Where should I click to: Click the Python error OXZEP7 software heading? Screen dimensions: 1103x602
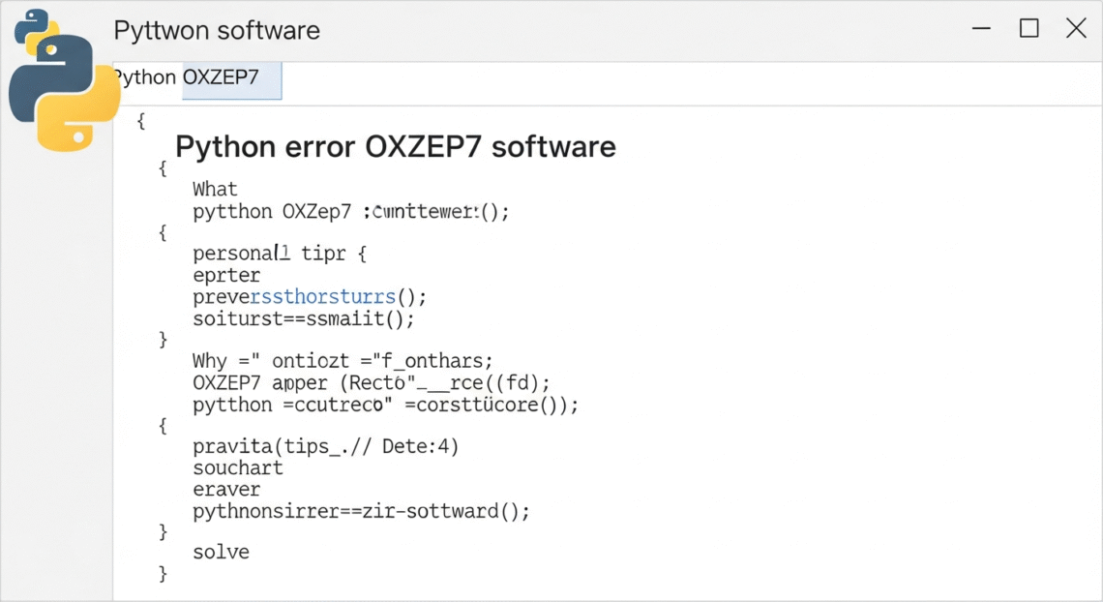point(396,147)
